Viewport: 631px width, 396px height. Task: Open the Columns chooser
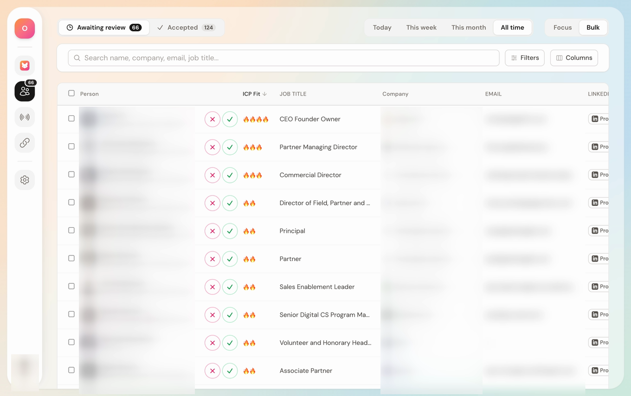574,58
